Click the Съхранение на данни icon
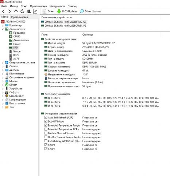 point(7,77)
